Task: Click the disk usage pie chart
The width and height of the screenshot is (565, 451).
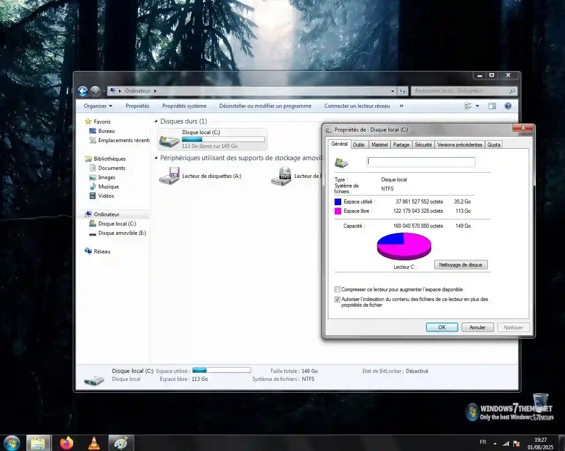Action: (x=404, y=246)
